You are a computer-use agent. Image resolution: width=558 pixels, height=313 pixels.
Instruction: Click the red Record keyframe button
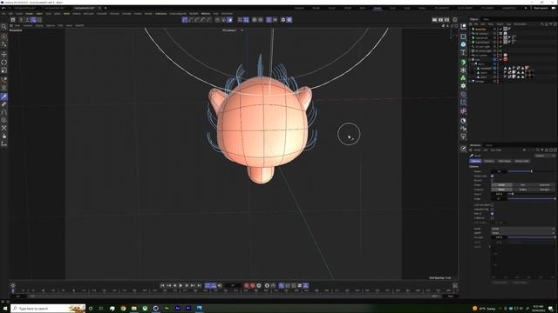(246, 285)
